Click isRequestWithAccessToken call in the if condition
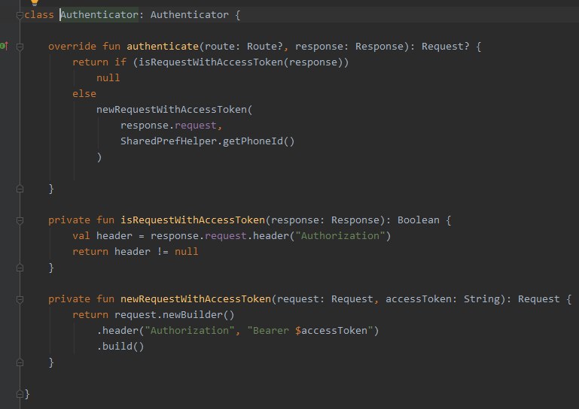The height and width of the screenshot is (409, 579). (x=211, y=62)
